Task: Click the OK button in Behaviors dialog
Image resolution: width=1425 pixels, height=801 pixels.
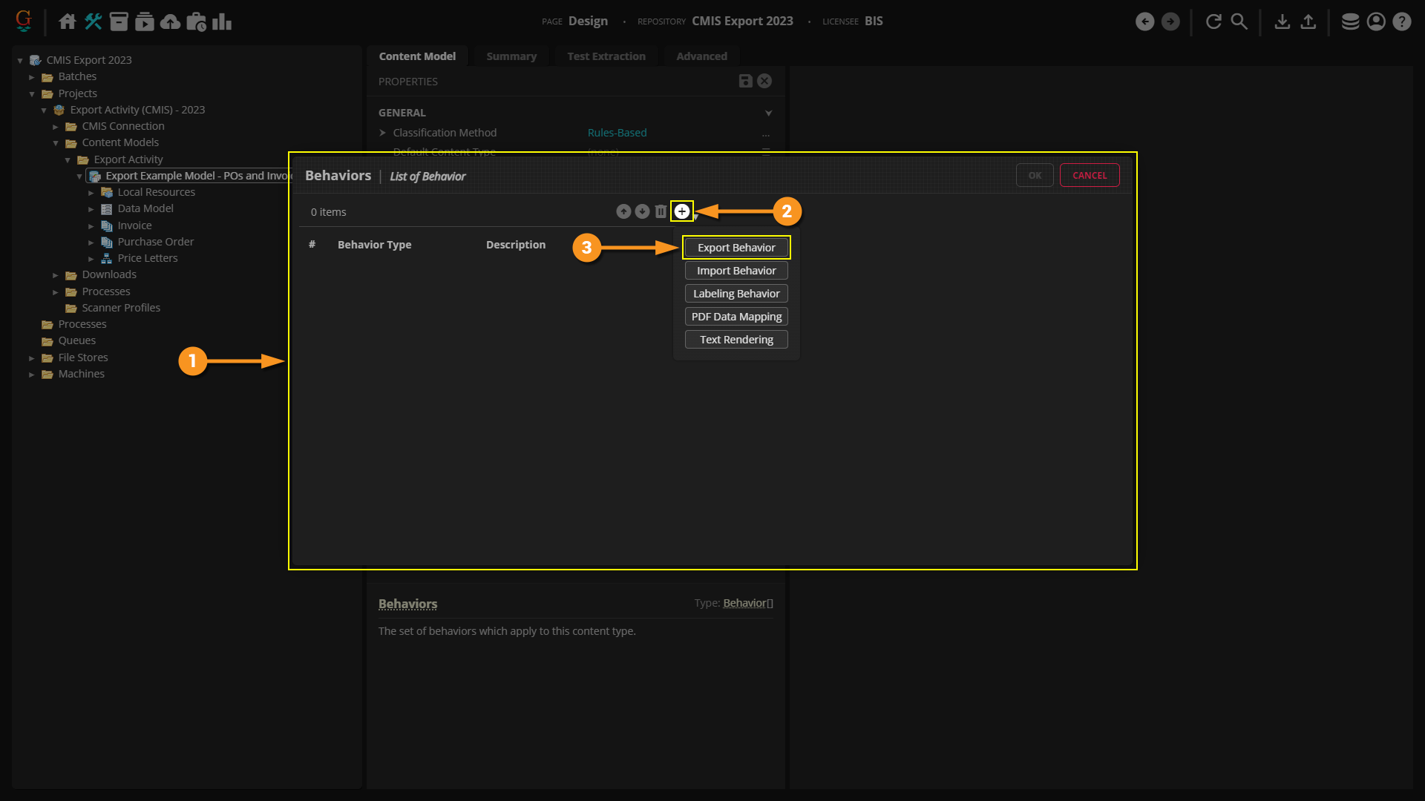Action: (1035, 176)
